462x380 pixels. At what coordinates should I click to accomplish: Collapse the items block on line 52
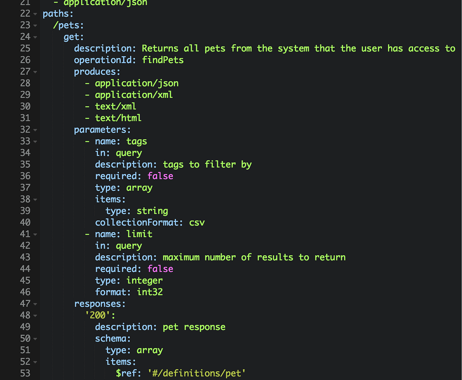coord(35,362)
